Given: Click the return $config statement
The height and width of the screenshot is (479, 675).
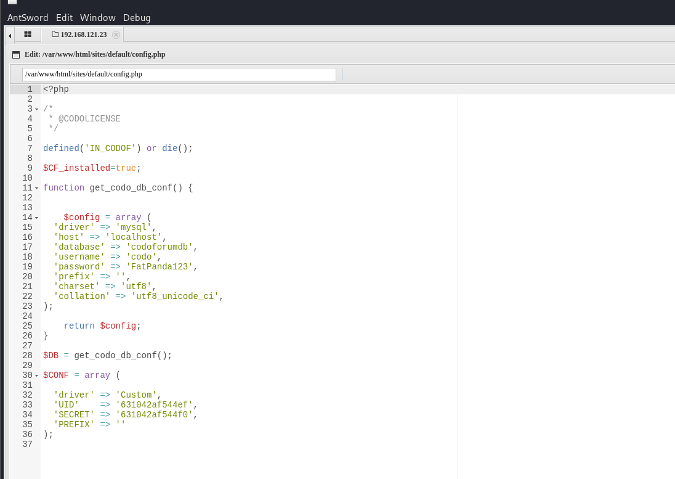Looking at the screenshot, I should pos(102,326).
